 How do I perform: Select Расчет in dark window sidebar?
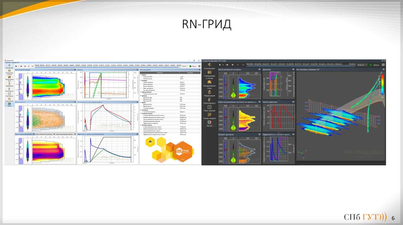[209, 124]
